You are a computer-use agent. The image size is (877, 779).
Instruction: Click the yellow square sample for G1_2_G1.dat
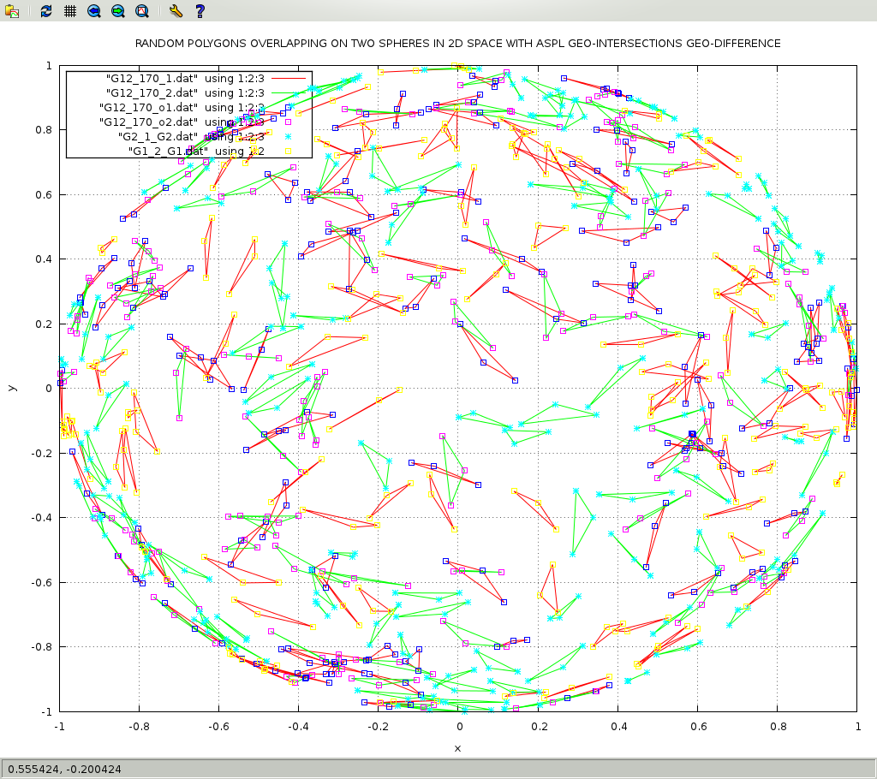coord(288,152)
